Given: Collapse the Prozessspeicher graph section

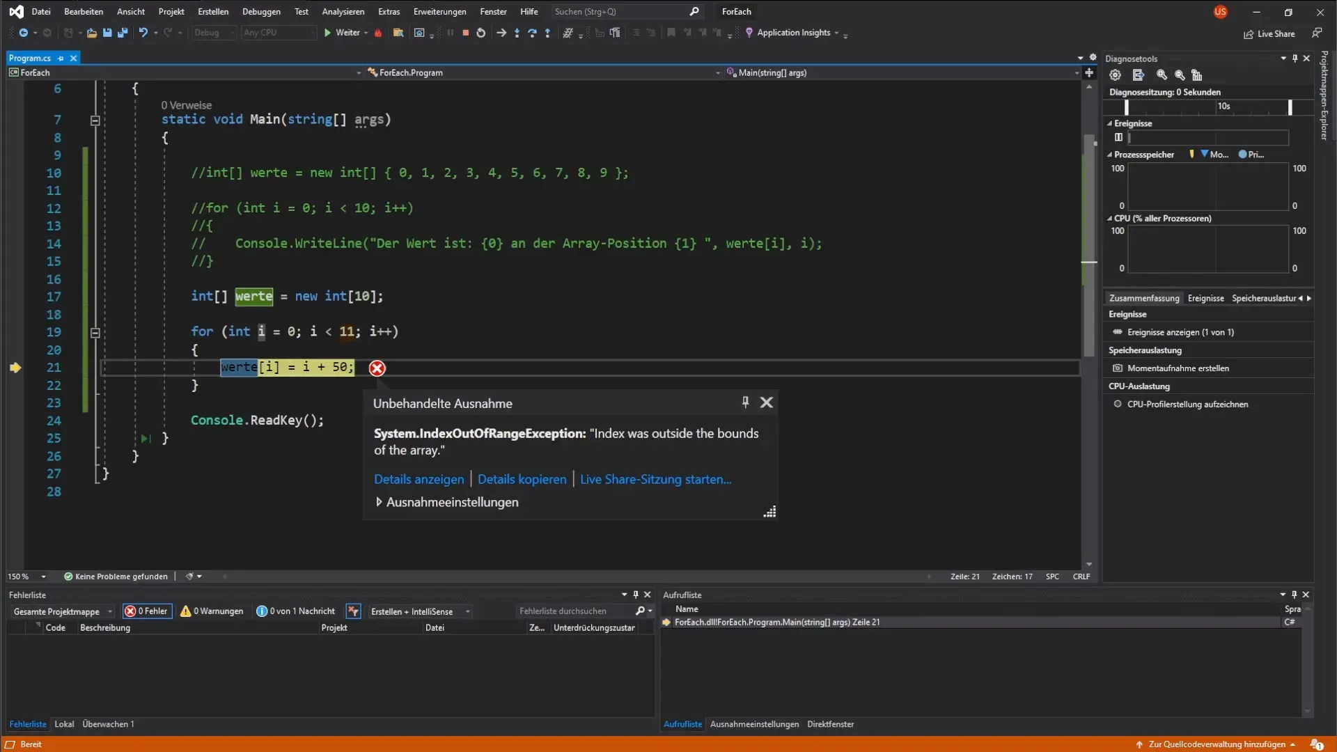Looking at the screenshot, I should coord(1109,155).
